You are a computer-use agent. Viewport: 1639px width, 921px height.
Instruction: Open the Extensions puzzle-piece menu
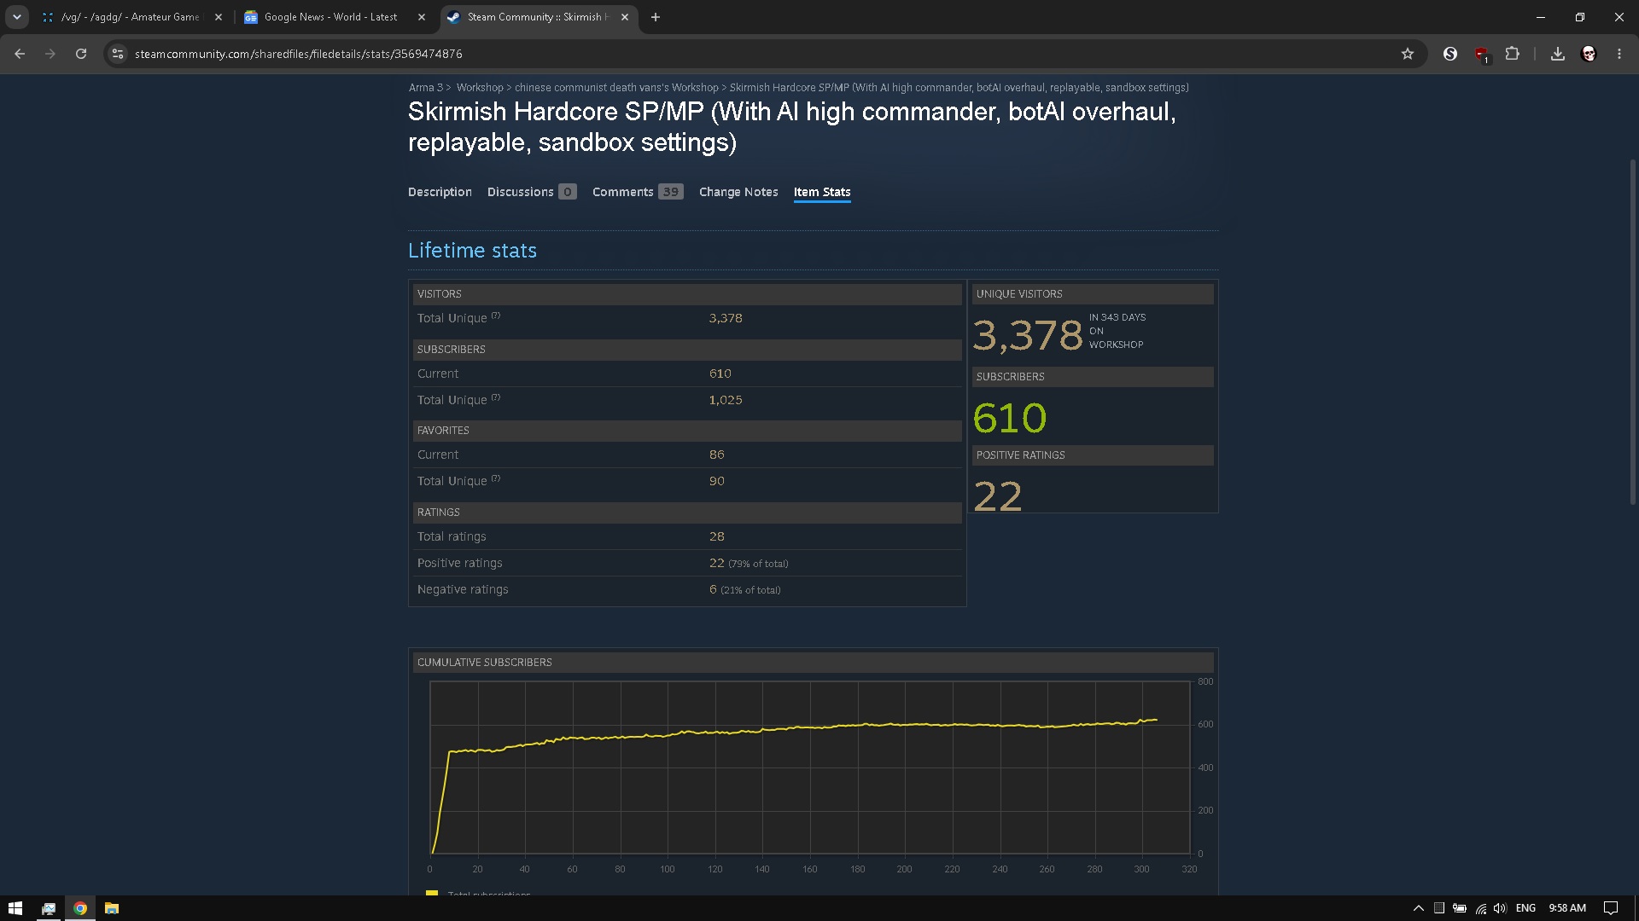click(x=1512, y=54)
